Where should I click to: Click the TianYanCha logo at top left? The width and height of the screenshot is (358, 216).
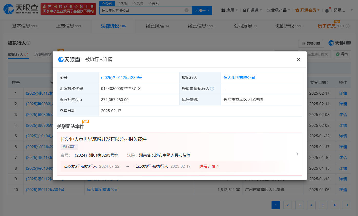(x=21, y=9)
